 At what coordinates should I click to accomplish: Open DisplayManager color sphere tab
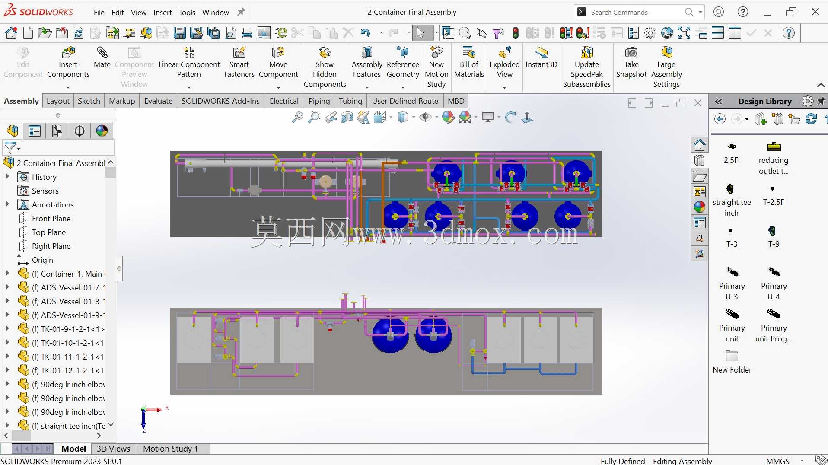[102, 131]
